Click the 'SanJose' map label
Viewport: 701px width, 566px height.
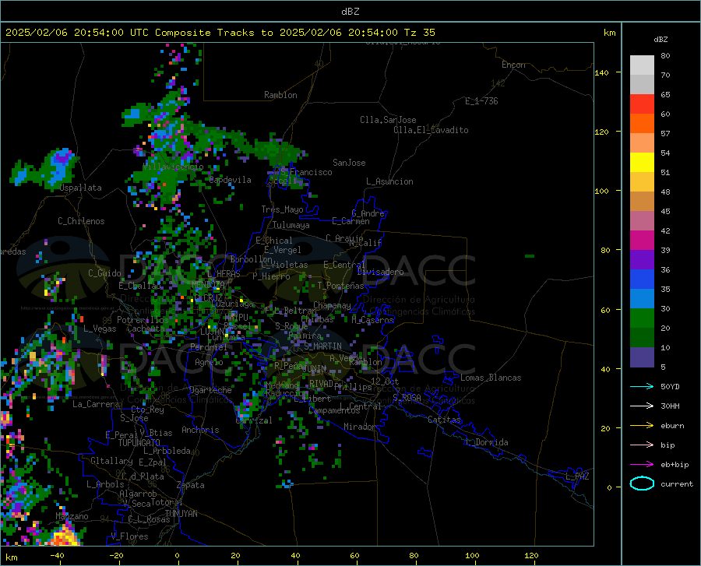pyautogui.click(x=349, y=163)
